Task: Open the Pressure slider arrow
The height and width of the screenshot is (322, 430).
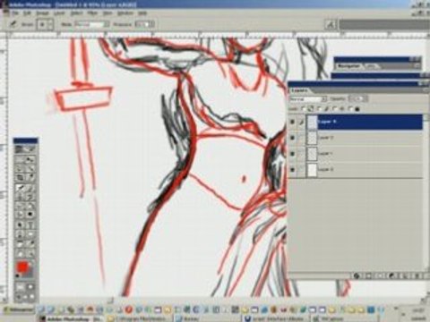Action: (x=151, y=24)
